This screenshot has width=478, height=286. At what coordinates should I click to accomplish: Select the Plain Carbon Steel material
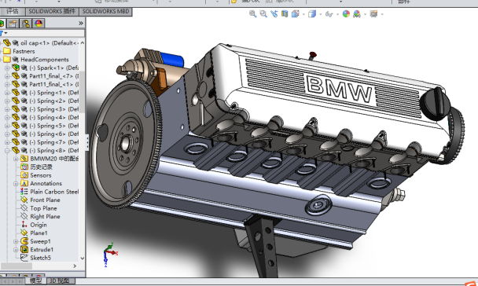54,192
